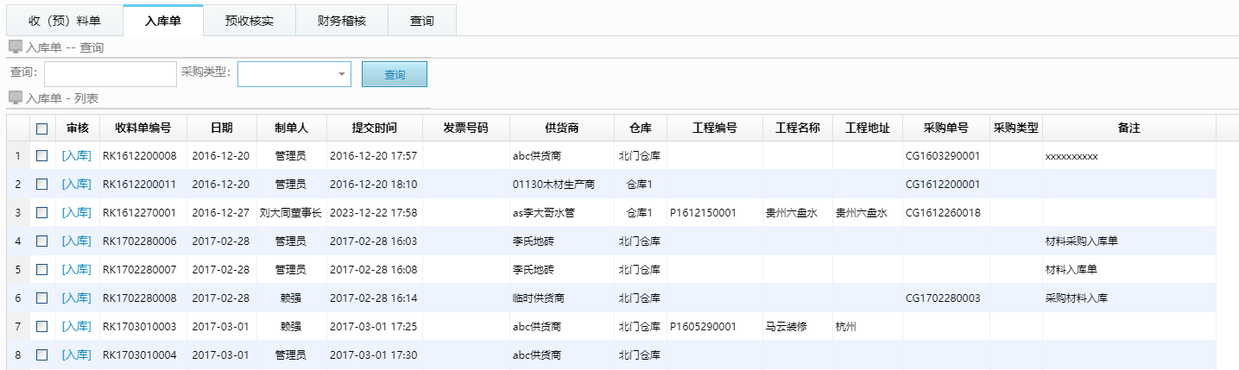Click purchase number CG1702280003
The height and width of the screenshot is (370, 1239).
tap(943, 298)
